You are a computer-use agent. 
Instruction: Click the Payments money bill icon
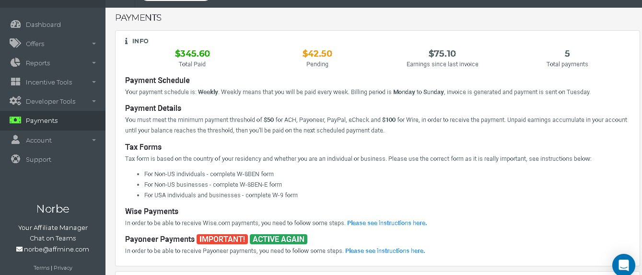coord(15,120)
